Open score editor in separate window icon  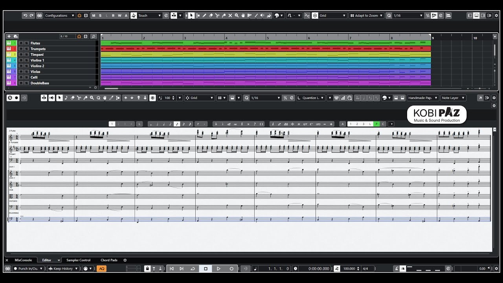(x=480, y=98)
